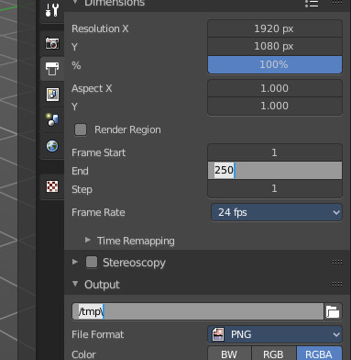Click the /tmp\ output path field
The width and height of the screenshot is (351, 360).
pos(198,311)
